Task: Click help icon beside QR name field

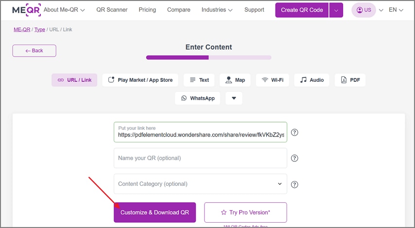Action: [x=294, y=158]
